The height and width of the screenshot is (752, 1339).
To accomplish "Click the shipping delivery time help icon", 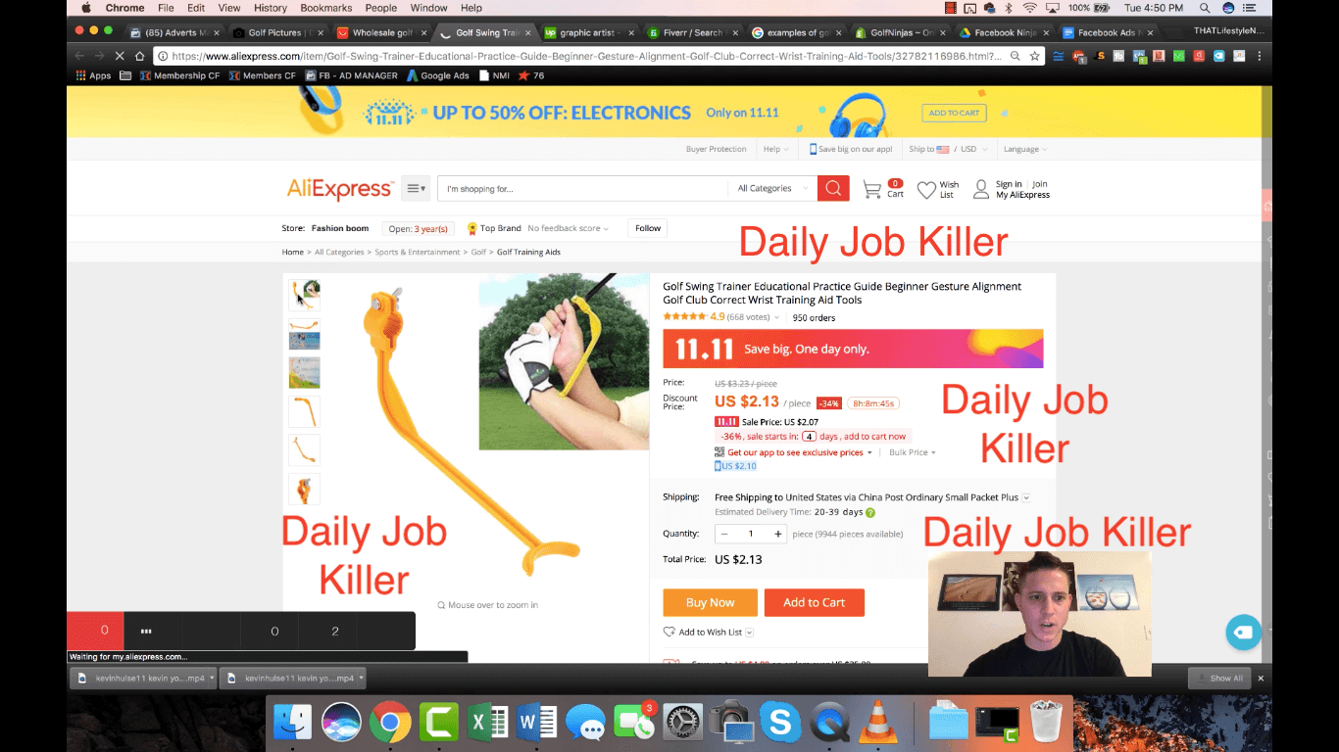I will pyautogui.click(x=870, y=512).
